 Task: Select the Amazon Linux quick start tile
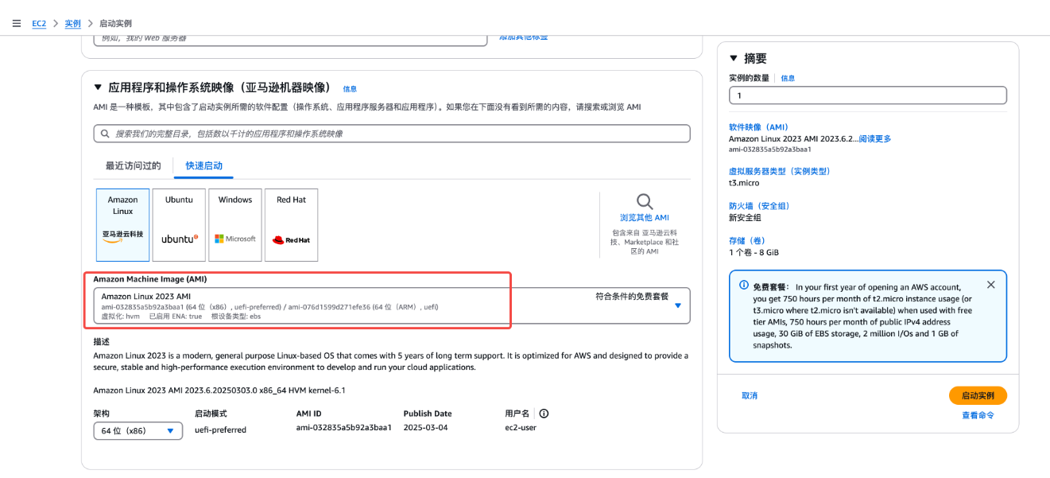(123, 225)
